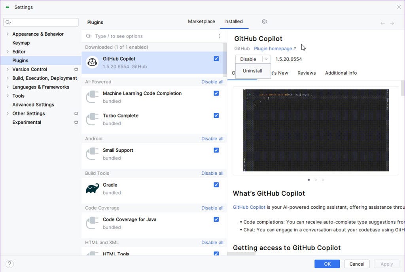The image size is (405, 272).
Task: Click the Gradle elephant icon
Action: point(92,189)
